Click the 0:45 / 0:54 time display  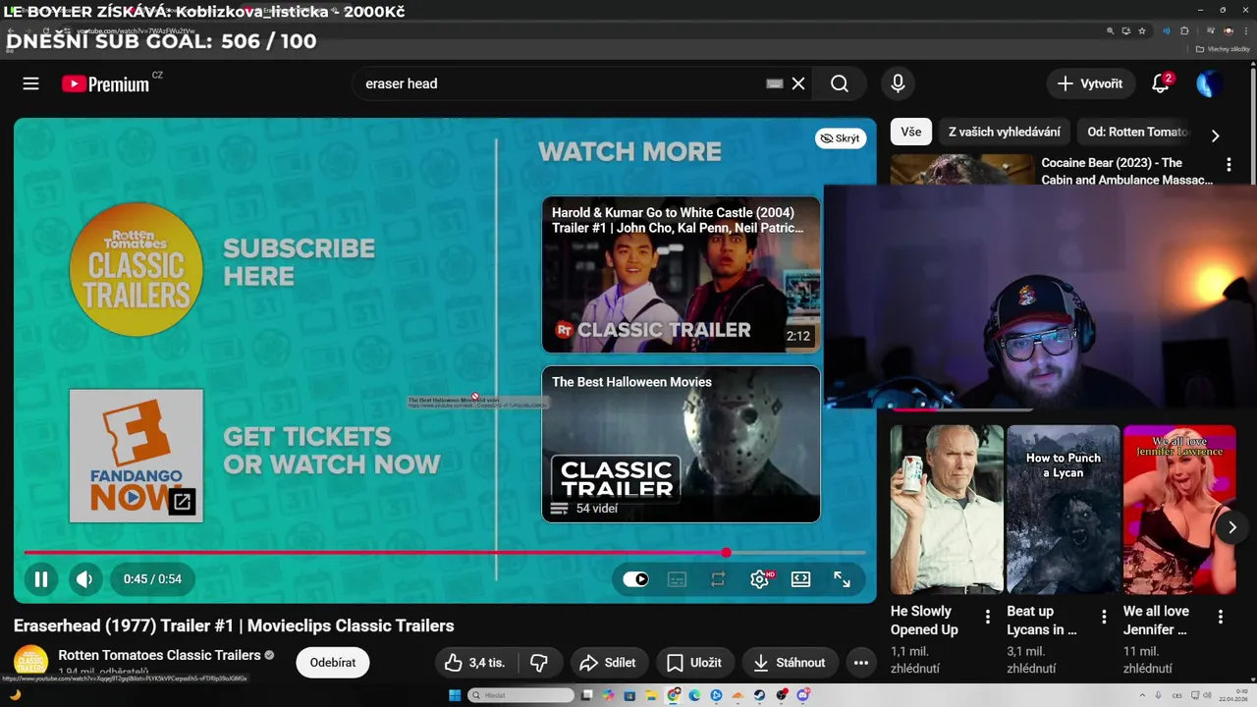(152, 579)
